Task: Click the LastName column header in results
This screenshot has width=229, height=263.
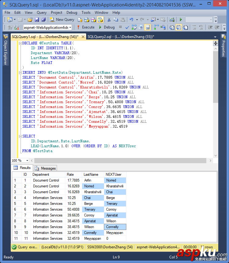Action: [x=91, y=175]
